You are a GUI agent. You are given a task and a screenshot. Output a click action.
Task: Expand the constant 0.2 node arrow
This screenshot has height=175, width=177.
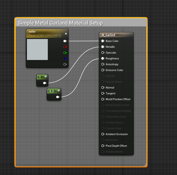59,91
